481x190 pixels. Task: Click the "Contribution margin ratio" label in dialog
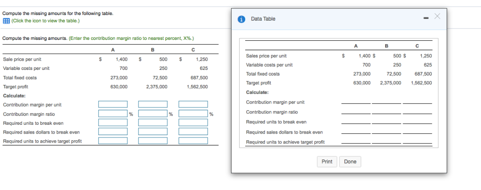(x=272, y=112)
